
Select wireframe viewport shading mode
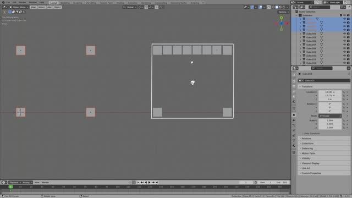coord(273,7)
